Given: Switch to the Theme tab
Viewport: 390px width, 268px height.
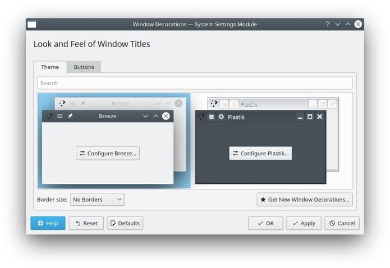Looking at the screenshot, I should (x=50, y=67).
